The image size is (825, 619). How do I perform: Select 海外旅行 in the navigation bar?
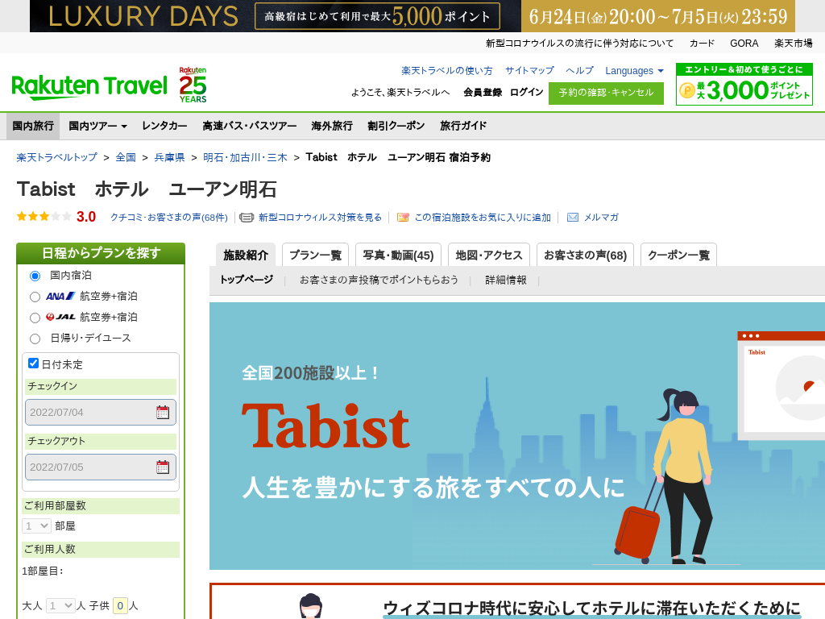(x=332, y=126)
